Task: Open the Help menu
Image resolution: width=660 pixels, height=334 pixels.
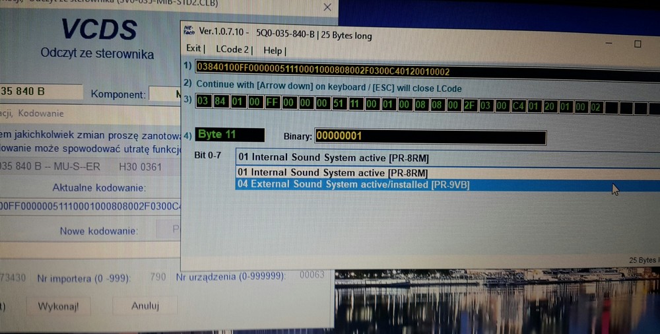Action: pos(273,50)
